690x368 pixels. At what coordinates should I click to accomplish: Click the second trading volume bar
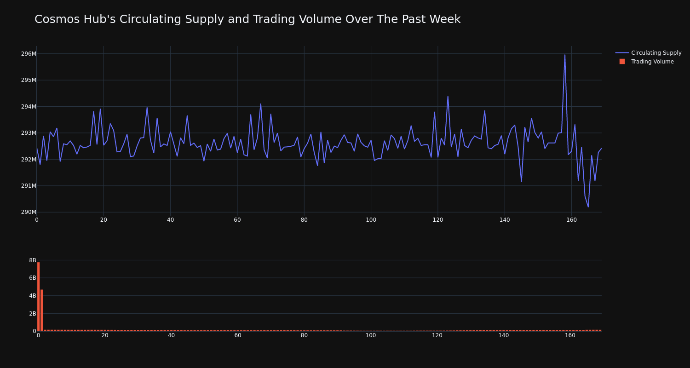(41, 310)
